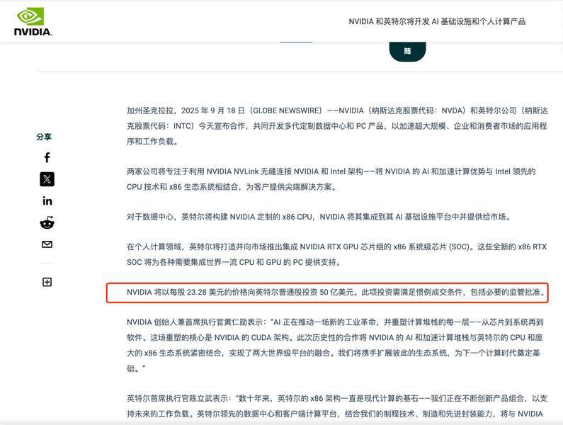Click header title about NVIDIA and Intel
Screen dimensions: 563x425
pos(437,21)
